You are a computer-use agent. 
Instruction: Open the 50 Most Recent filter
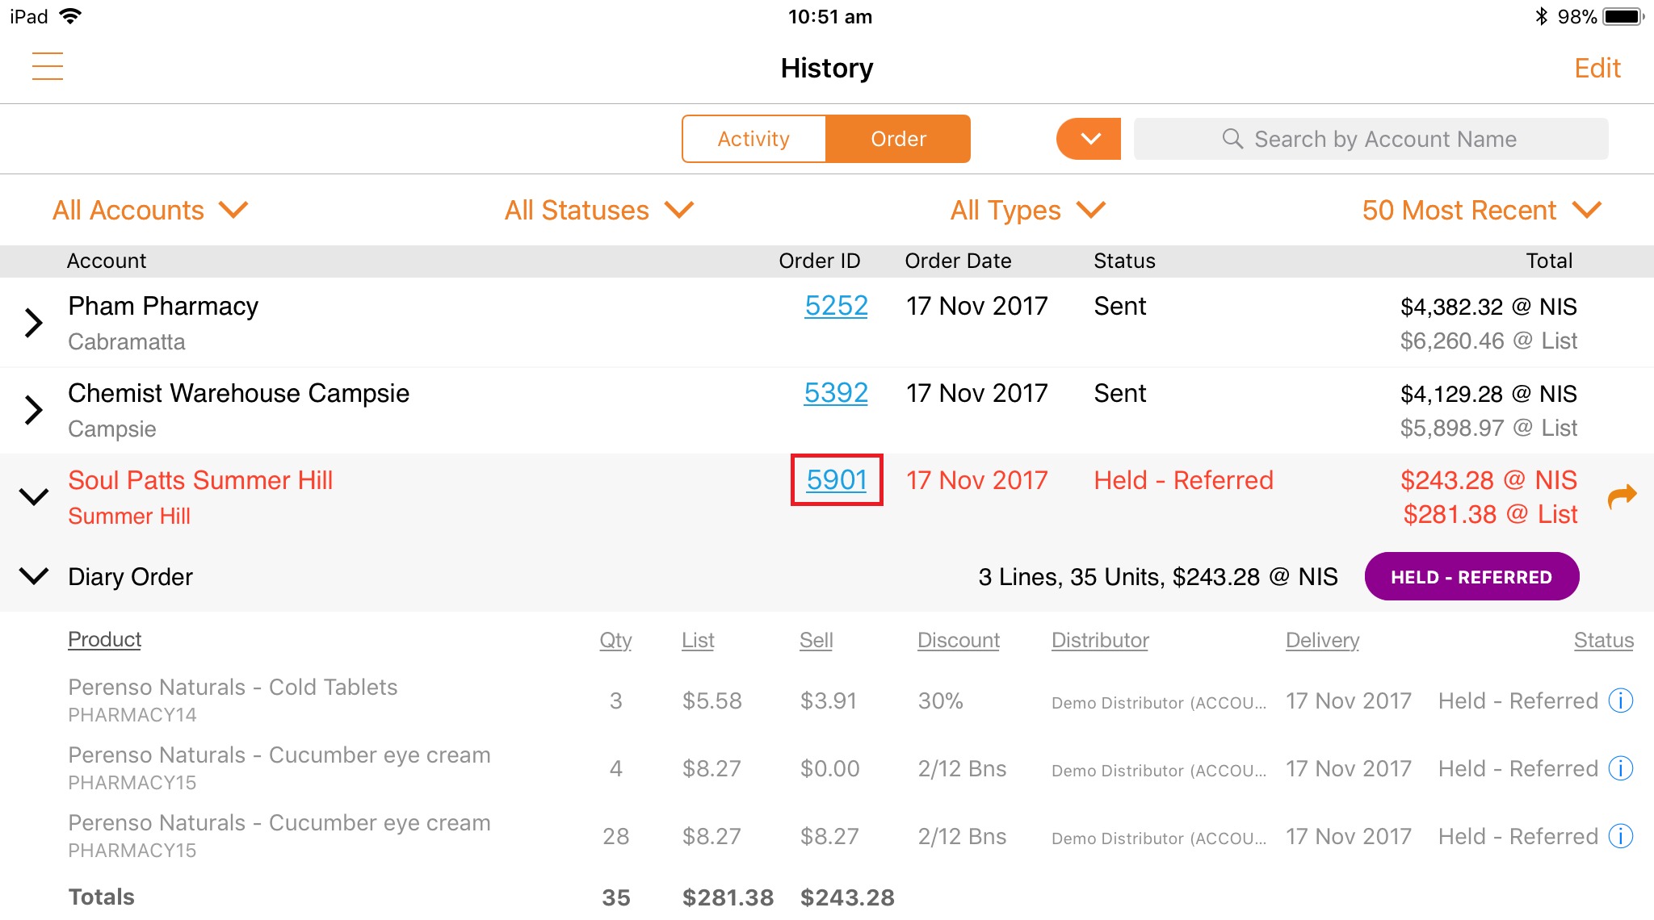pyautogui.click(x=1482, y=211)
